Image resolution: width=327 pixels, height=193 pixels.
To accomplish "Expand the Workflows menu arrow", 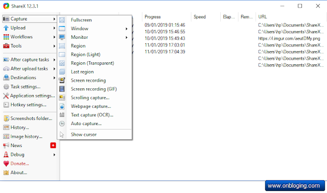I will 54,37.
